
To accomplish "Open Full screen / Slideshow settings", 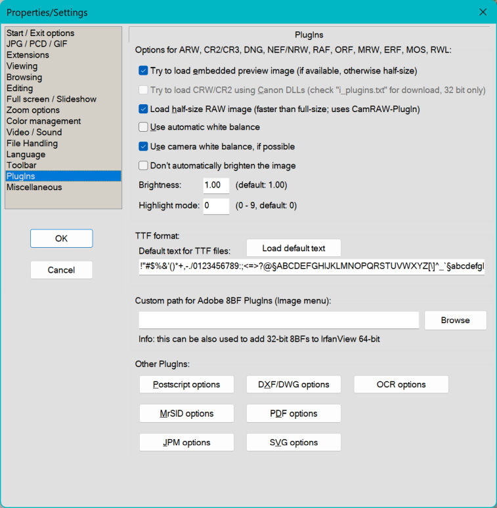I will coord(51,99).
